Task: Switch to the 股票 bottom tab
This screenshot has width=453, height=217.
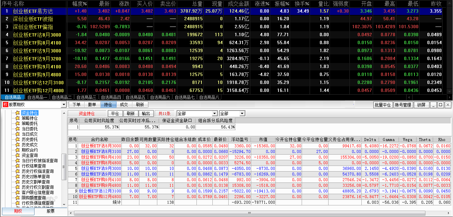Action: pyautogui.click(x=50, y=211)
